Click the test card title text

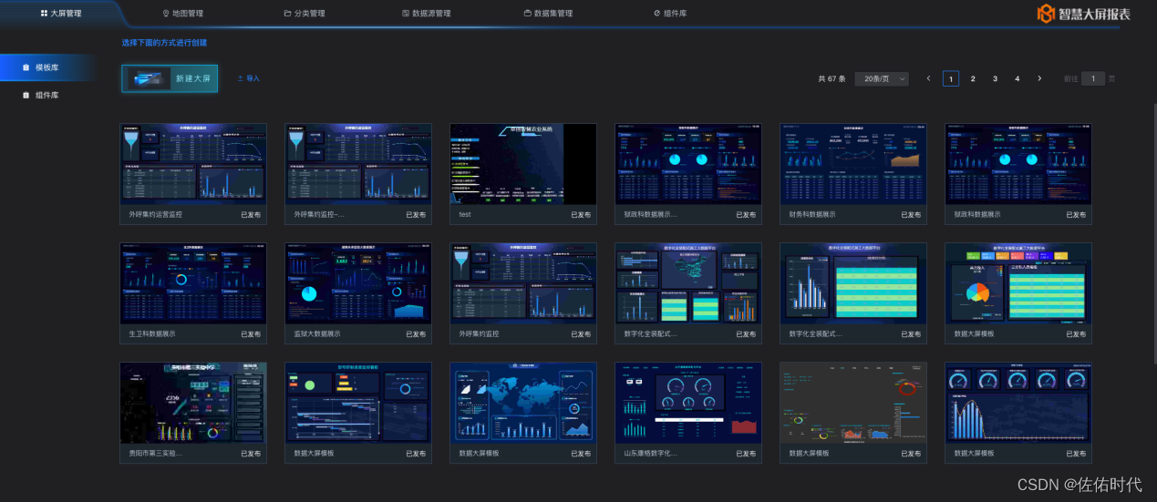click(x=465, y=215)
